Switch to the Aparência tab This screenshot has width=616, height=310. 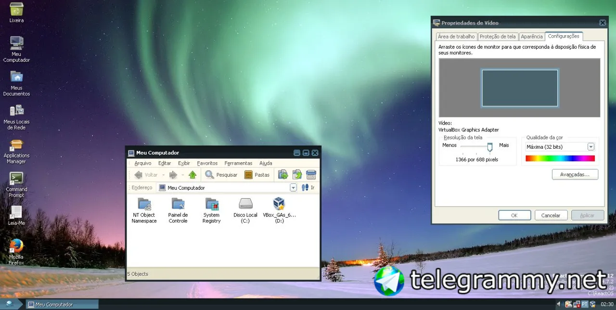(532, 37)
